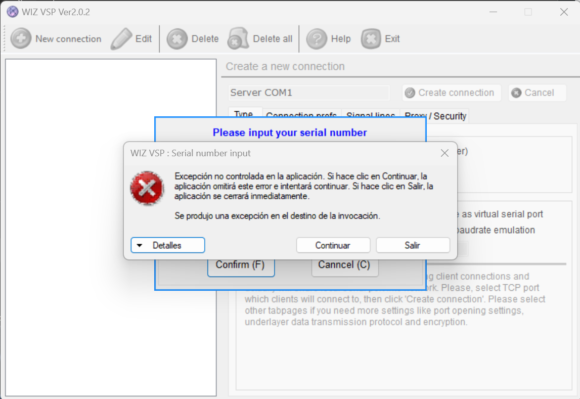Click the Salir button

(413, 245)
